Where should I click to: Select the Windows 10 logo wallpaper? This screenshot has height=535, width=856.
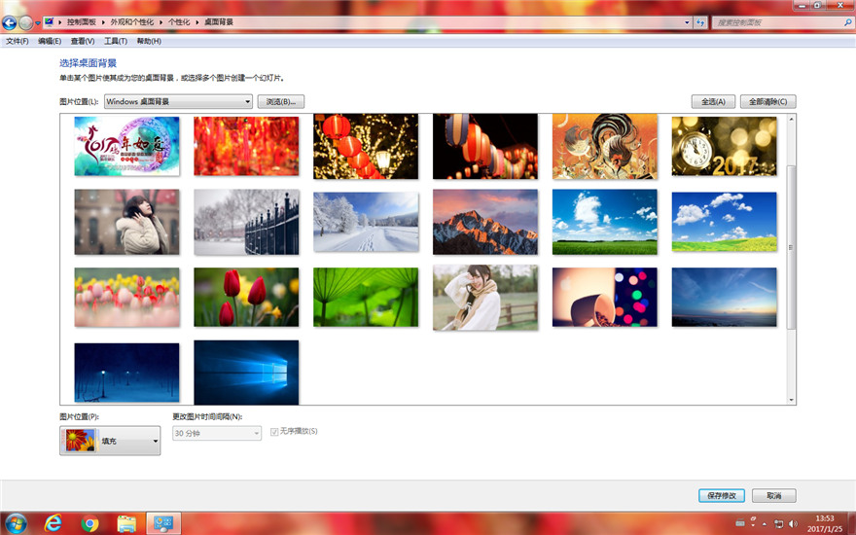tap(246, 373)
